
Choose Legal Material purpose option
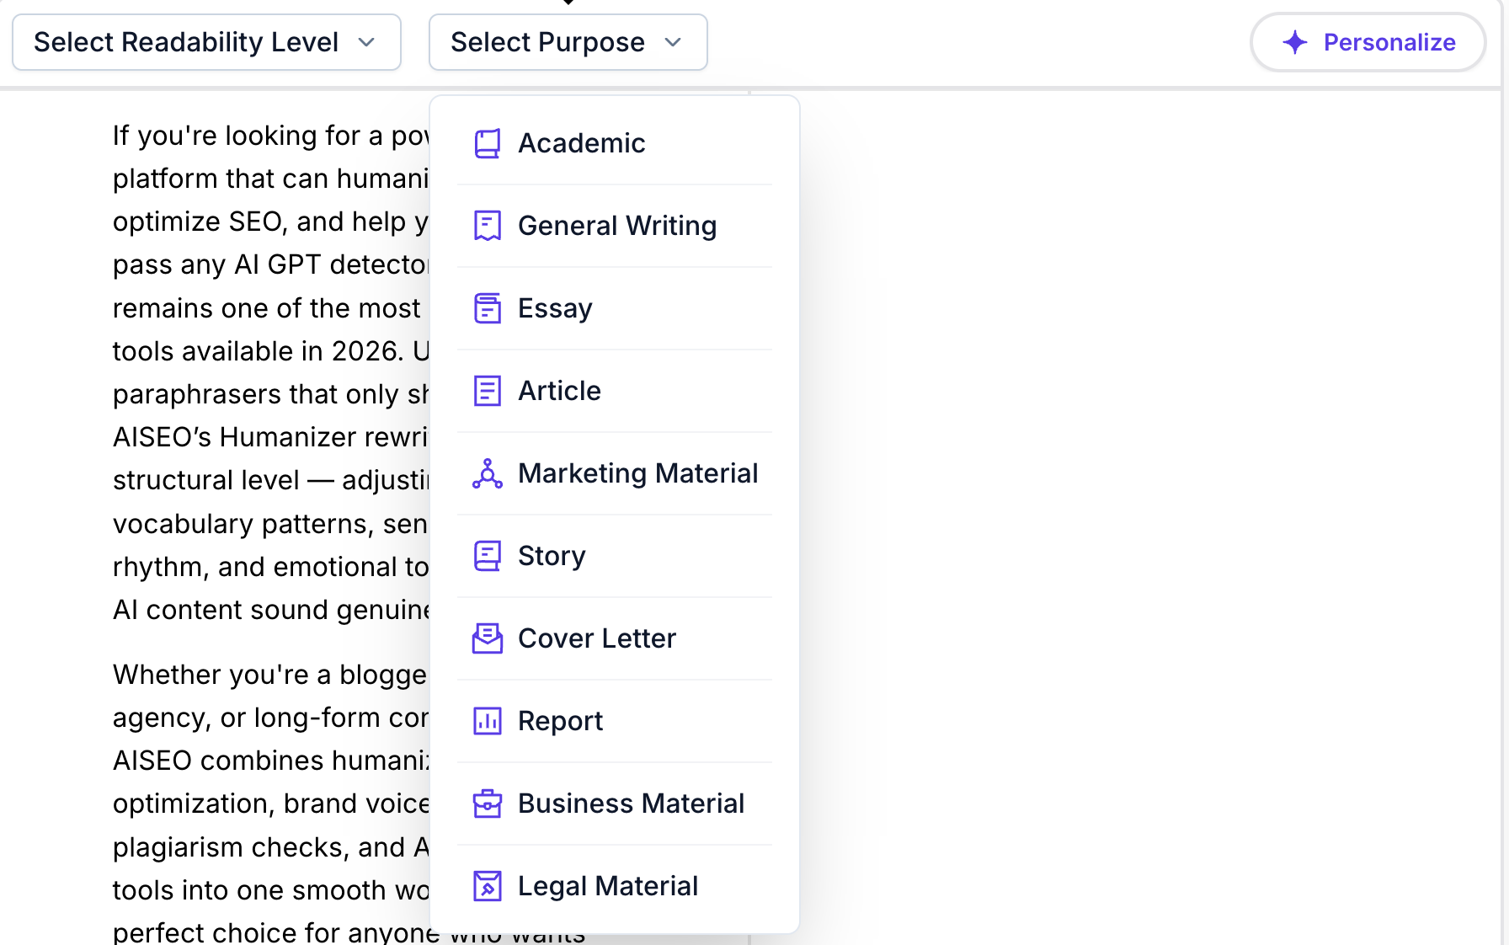click(615, 886)
